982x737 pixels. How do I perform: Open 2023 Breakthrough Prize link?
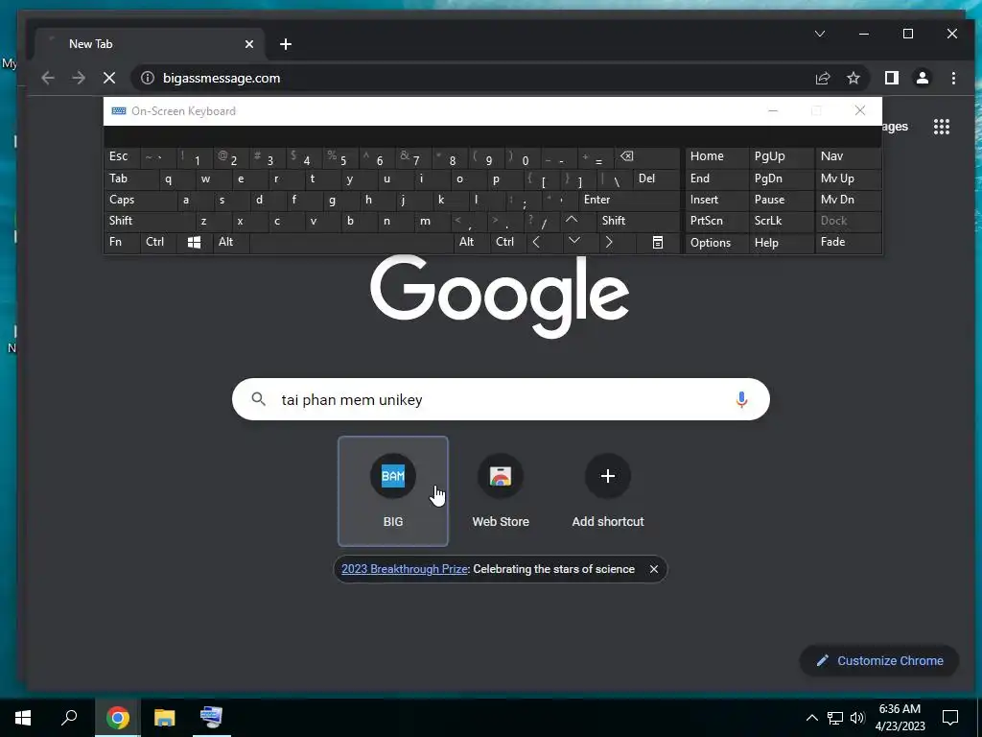click(x=405, y=569)
